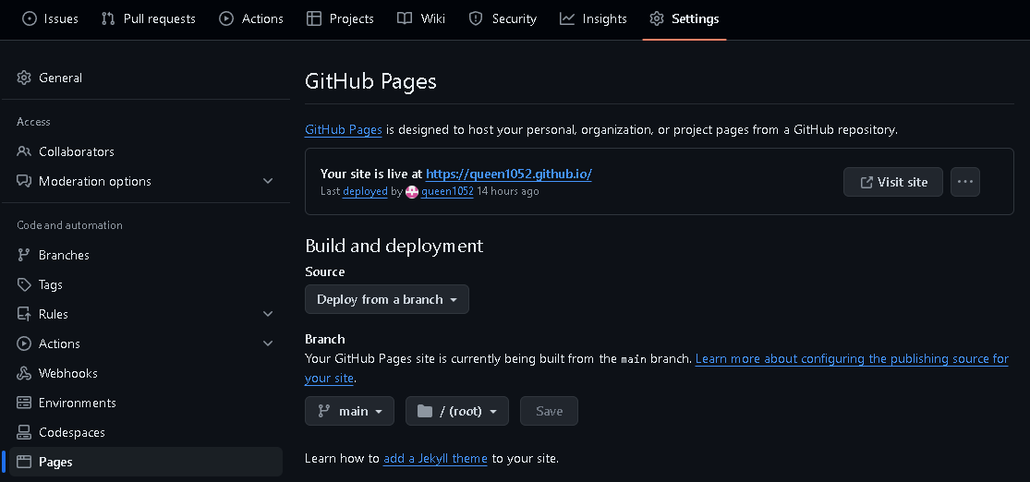Switch to the Insights tab
Image resolution: width=1030 pixels, height=482 pixels.
click(593, 18)
